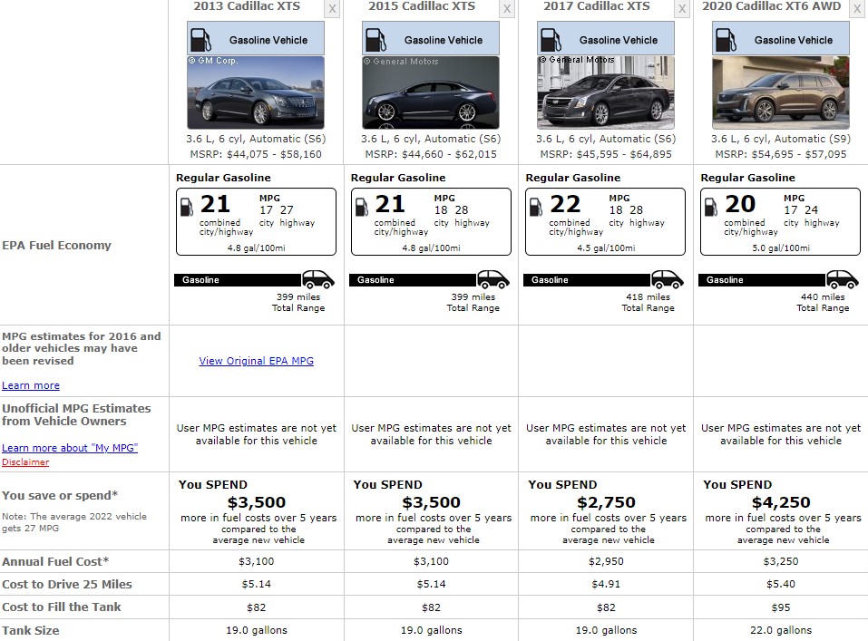Click the MSRP $45,595 - $64,895 text
The width and height of the screenshot is (868, 641).
pyautogui.click(x=606, y=154)
